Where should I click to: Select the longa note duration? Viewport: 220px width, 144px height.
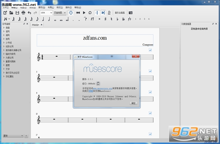[67, 19]
